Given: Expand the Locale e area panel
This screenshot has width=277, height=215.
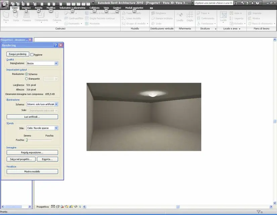Looking at the screenshot, I should pyautogui.click(x=239, y=29).
